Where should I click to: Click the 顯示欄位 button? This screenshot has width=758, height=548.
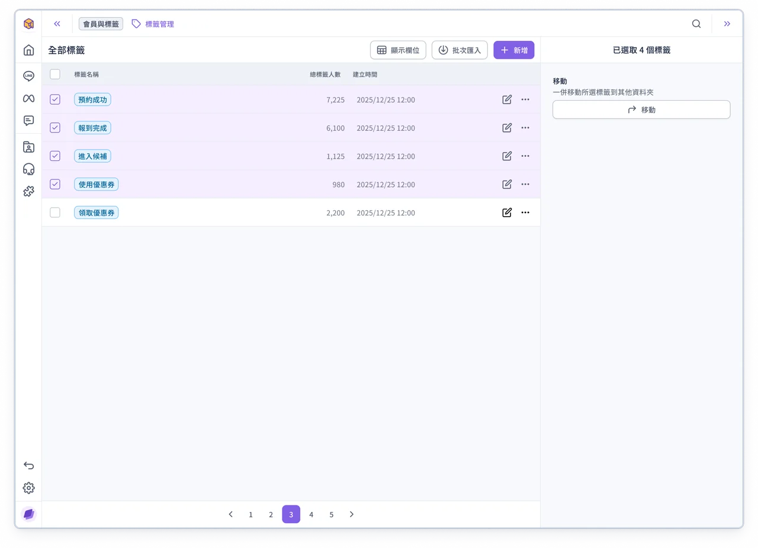coord(398,50)
